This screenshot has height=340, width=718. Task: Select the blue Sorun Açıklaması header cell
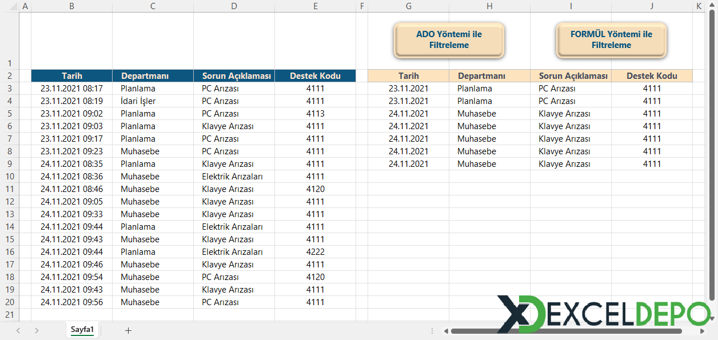[234, 76]
